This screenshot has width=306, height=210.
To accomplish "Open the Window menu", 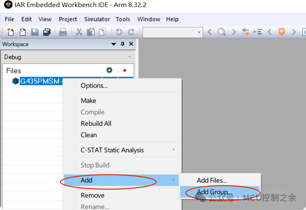I will pyautogui.click(x=149, y=19).
